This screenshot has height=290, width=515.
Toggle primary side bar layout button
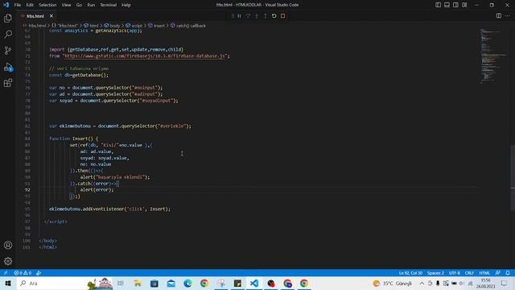click(x=438, y=5)
